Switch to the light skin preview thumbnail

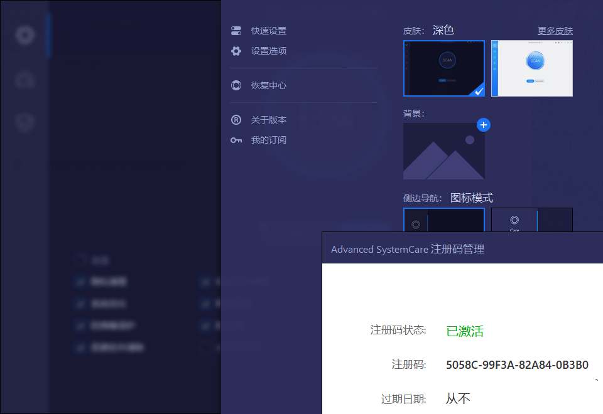coord(531,68)
